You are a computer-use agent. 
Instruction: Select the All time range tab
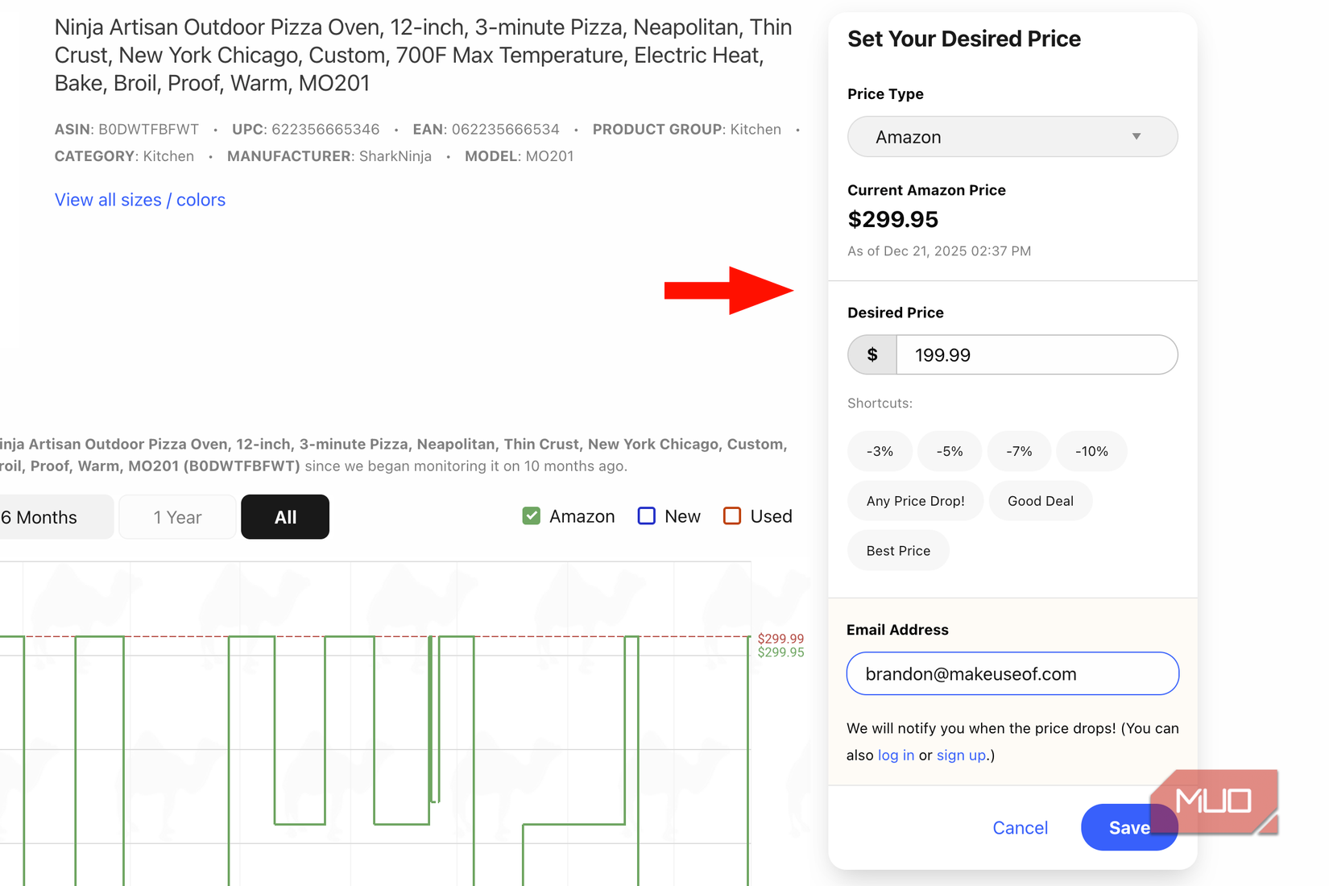(x=284, y=516)
